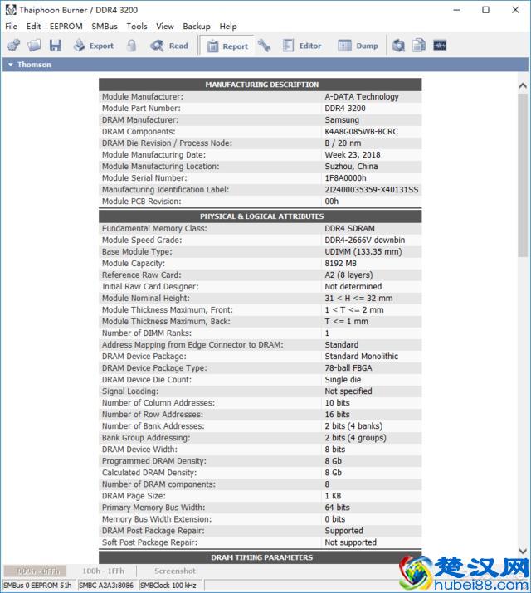Click the padlock write-protection icon
Screen dimensions: 531x593
tap(132, 46)
